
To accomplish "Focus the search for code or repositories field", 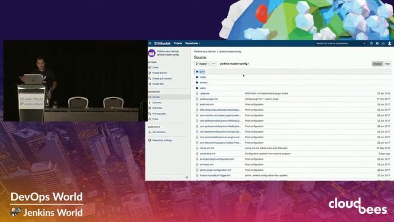I will click(x=340, y=44).
